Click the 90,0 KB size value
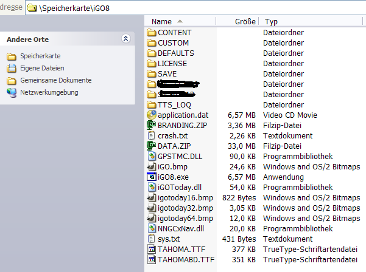The width and height of the screenshot is (366, 272). pyautogui.click(x=242, y=157)
